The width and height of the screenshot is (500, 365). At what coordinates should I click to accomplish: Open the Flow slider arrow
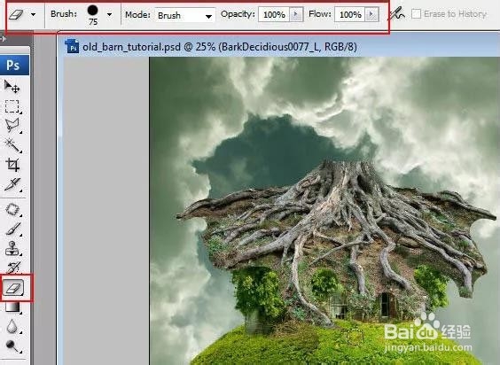pos(371,14)
